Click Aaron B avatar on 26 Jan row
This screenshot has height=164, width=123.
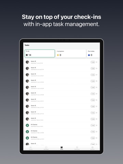(x=27, y=68)
